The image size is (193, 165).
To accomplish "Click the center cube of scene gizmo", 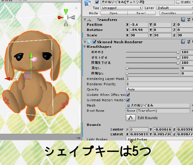I will 66,17.
